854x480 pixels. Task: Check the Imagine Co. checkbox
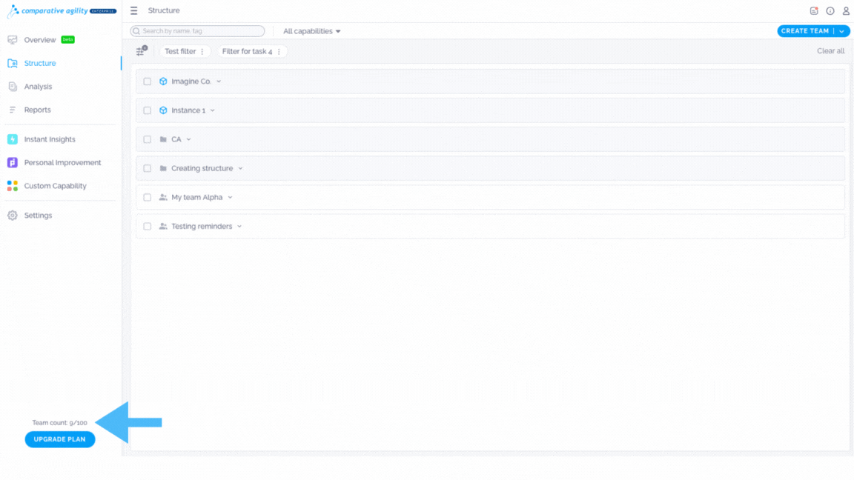point(147,81)
